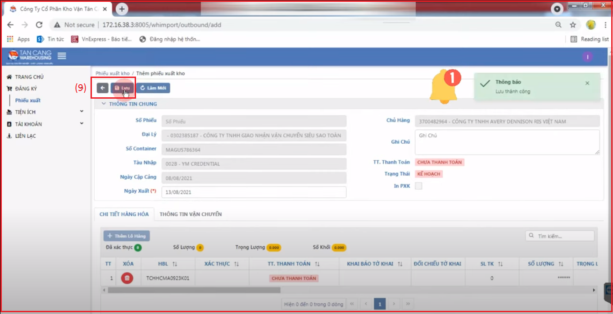Bookmark this page with star icon

coord(573,25)
